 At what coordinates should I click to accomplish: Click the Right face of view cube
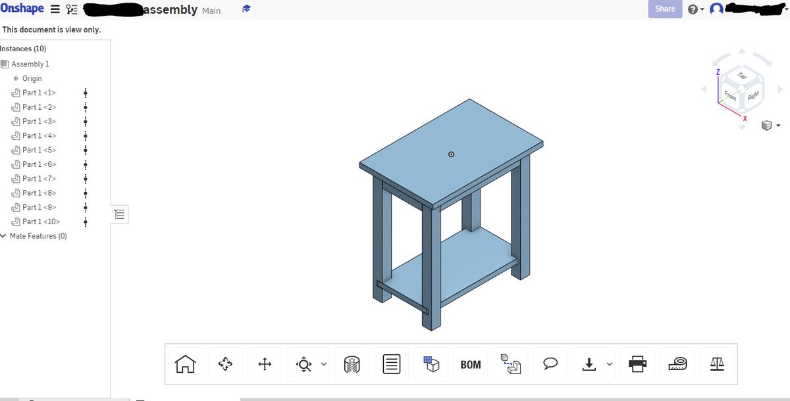pyautogui.click(x=752, y=96)
